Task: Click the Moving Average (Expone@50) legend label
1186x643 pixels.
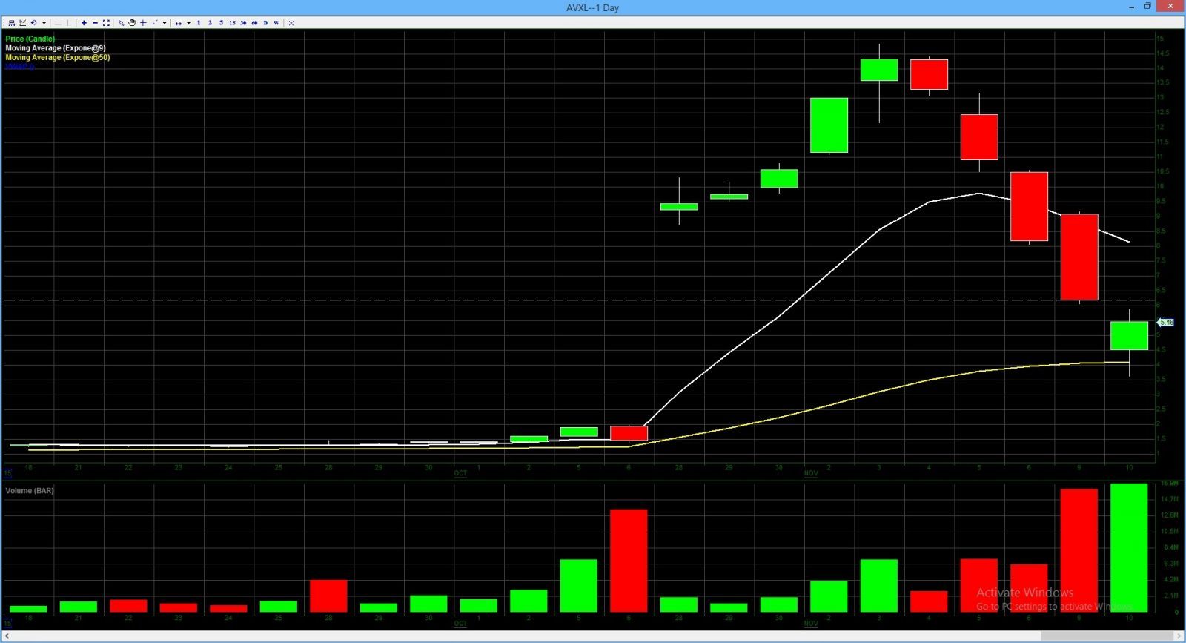Action: click(x=58, y=57)
